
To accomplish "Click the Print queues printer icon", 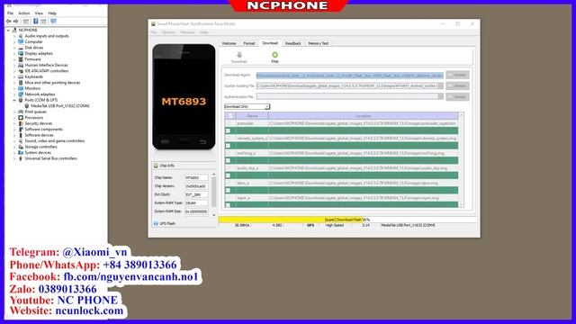I will [x=21, y=112].
